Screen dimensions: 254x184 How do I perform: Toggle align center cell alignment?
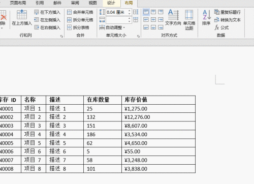point(153,20)
